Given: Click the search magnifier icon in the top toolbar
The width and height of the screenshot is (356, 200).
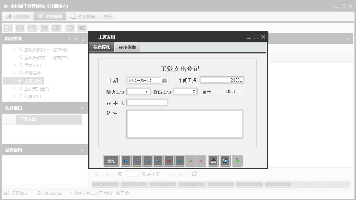Looking at the screenshot, I should tap(7, 28).
